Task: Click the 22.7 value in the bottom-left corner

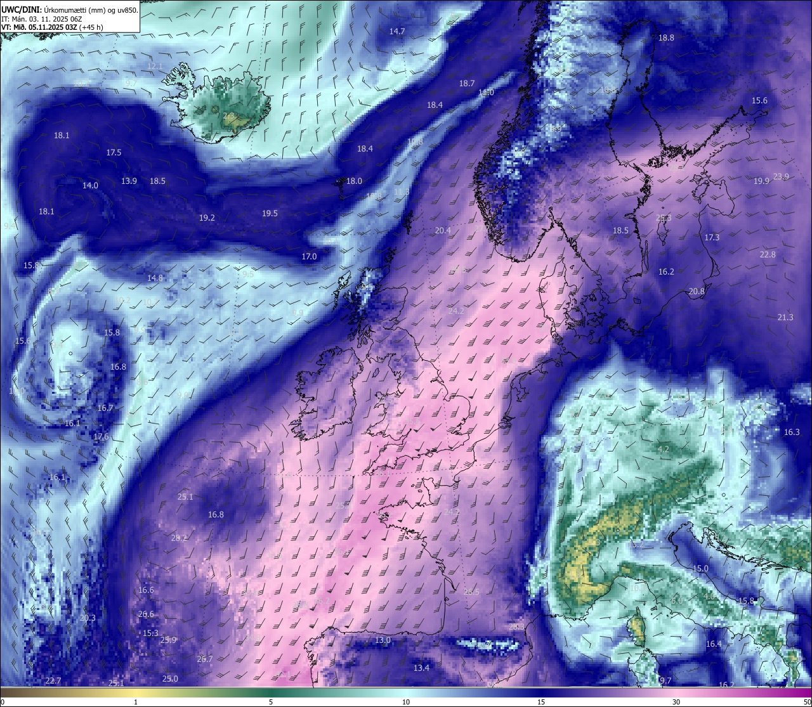Action: (53, 680)
